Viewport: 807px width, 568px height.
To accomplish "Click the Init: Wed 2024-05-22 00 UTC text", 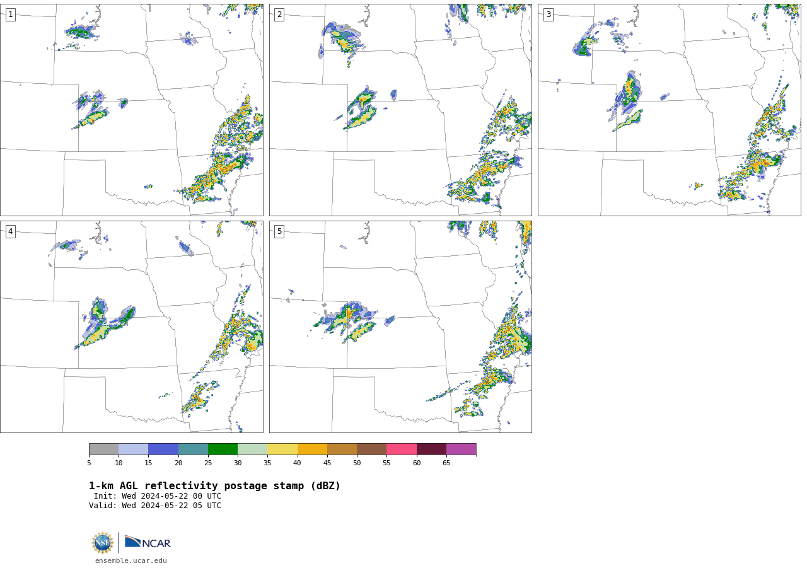I will click(158, 496).
